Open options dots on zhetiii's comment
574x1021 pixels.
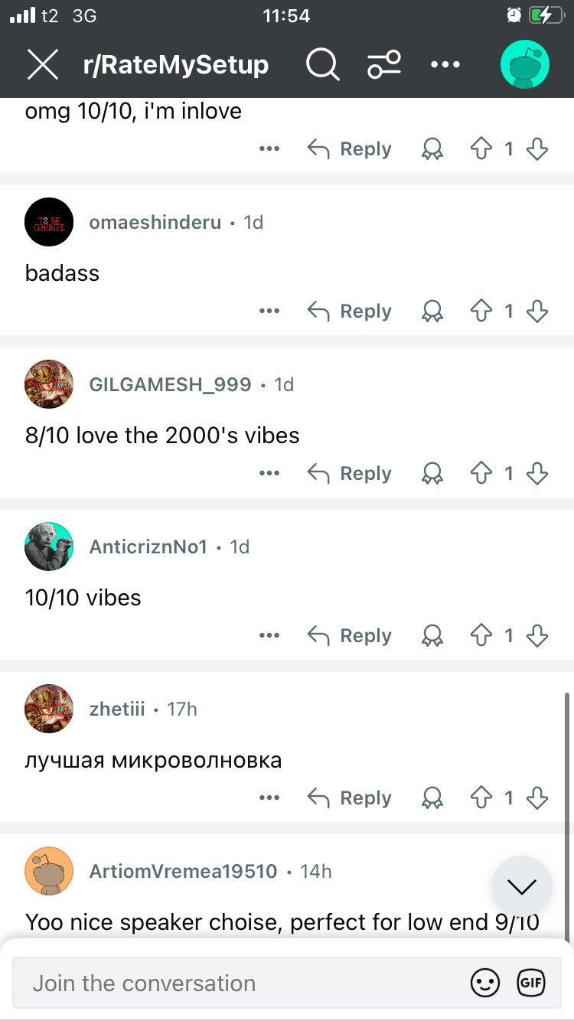tap(269, 798)
